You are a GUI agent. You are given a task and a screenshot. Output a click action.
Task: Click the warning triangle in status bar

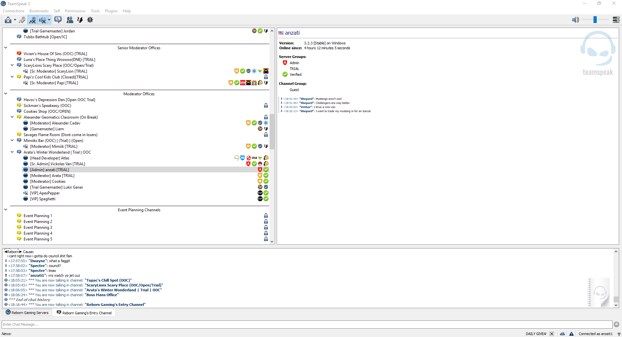click(x=571, y=334)
